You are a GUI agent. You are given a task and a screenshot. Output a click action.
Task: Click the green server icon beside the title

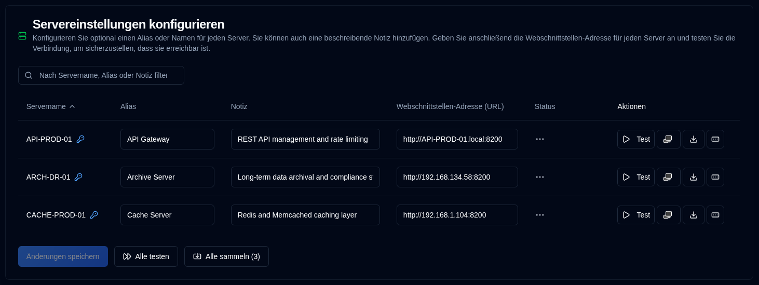tap(22, 36)
